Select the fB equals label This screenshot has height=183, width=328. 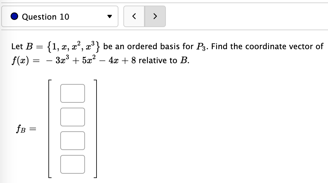[26, 129]
